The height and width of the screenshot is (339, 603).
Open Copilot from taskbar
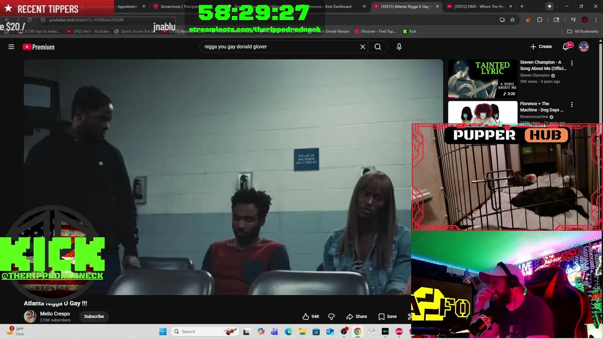pyautogui.click(x=261, y=331)
